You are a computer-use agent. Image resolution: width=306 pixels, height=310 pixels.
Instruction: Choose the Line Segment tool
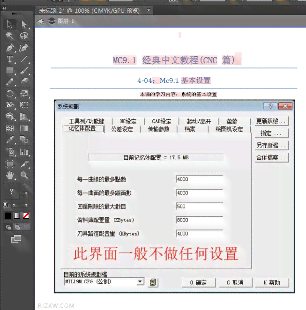(x=24, y=59)
